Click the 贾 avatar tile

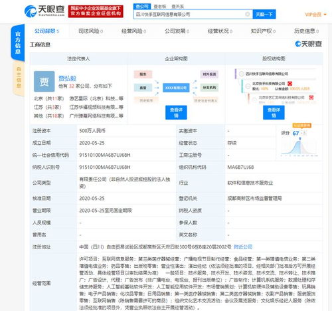44,81
